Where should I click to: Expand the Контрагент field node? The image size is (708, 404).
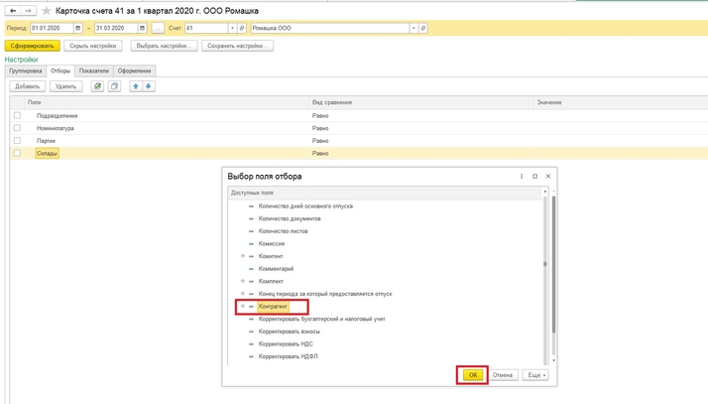tap(242, 307)
